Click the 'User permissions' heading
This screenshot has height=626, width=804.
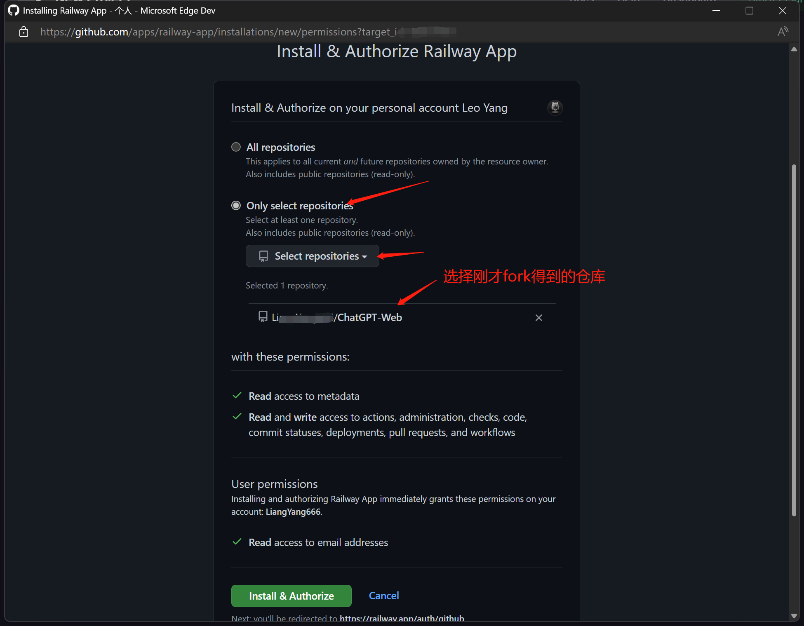(x=275, y=484)
